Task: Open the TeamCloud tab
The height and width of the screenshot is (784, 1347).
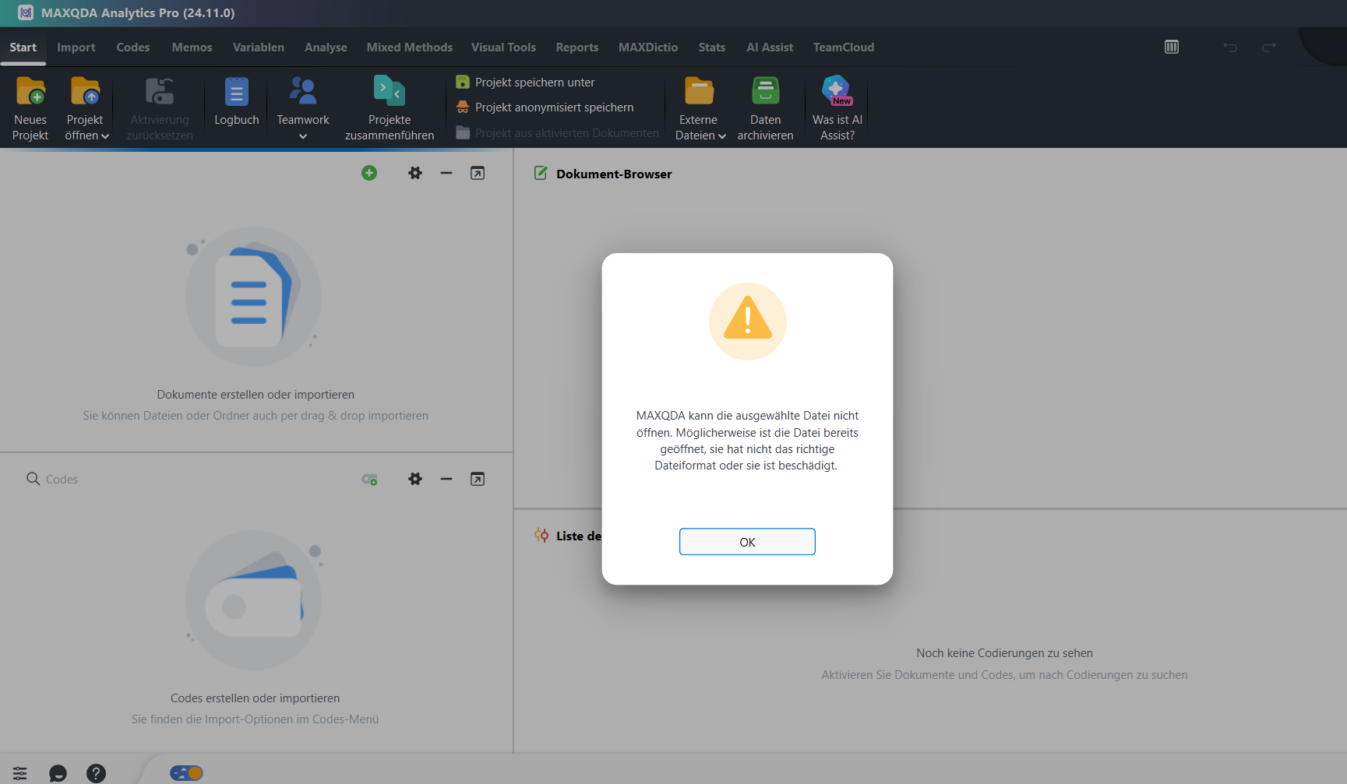Action: (844, 47)
